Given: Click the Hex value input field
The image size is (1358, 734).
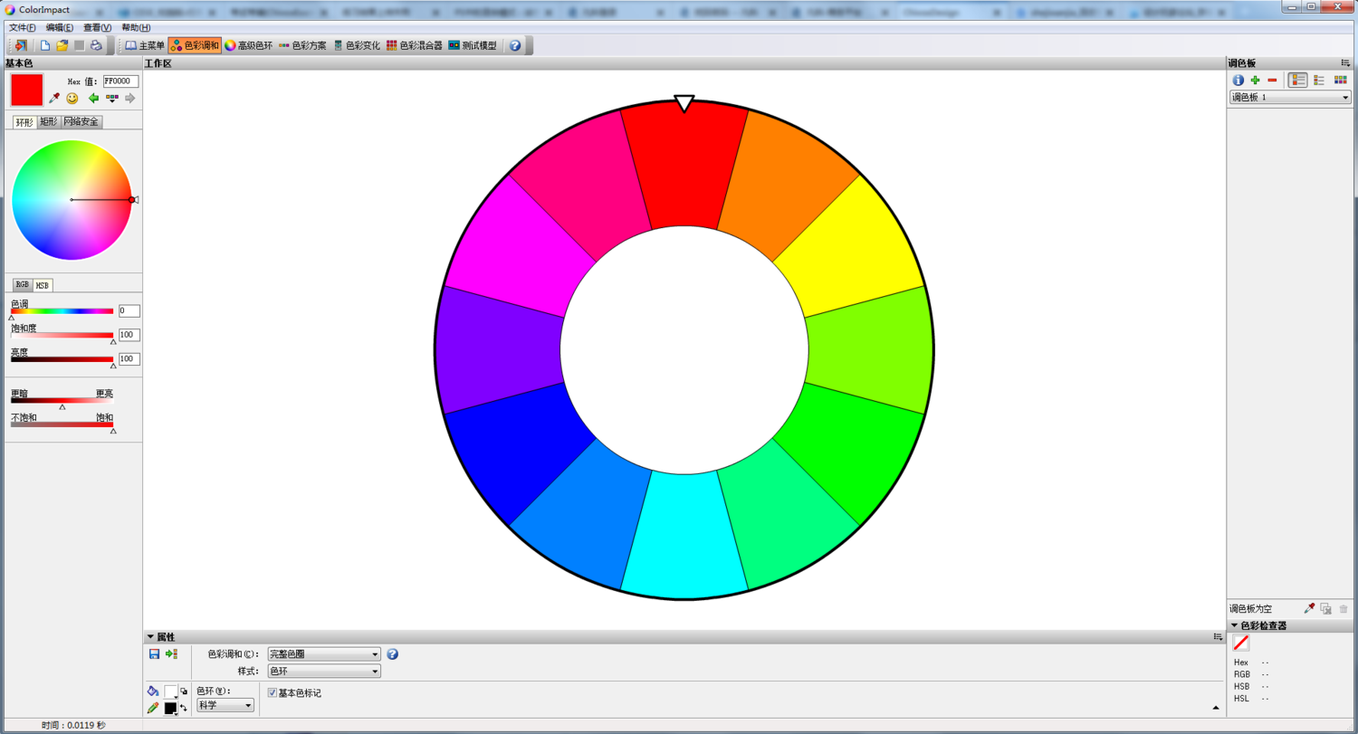Looking at the screenshot, I should (120, 81).
